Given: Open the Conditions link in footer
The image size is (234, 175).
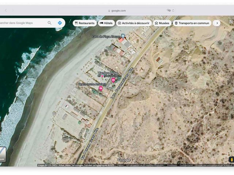Looking at the screenshot, I should (x=171, y=165).
